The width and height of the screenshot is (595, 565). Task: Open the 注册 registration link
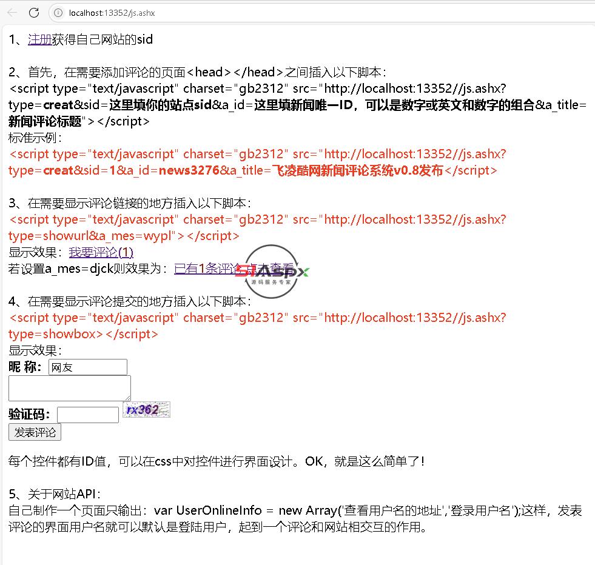tap(39, 39)
